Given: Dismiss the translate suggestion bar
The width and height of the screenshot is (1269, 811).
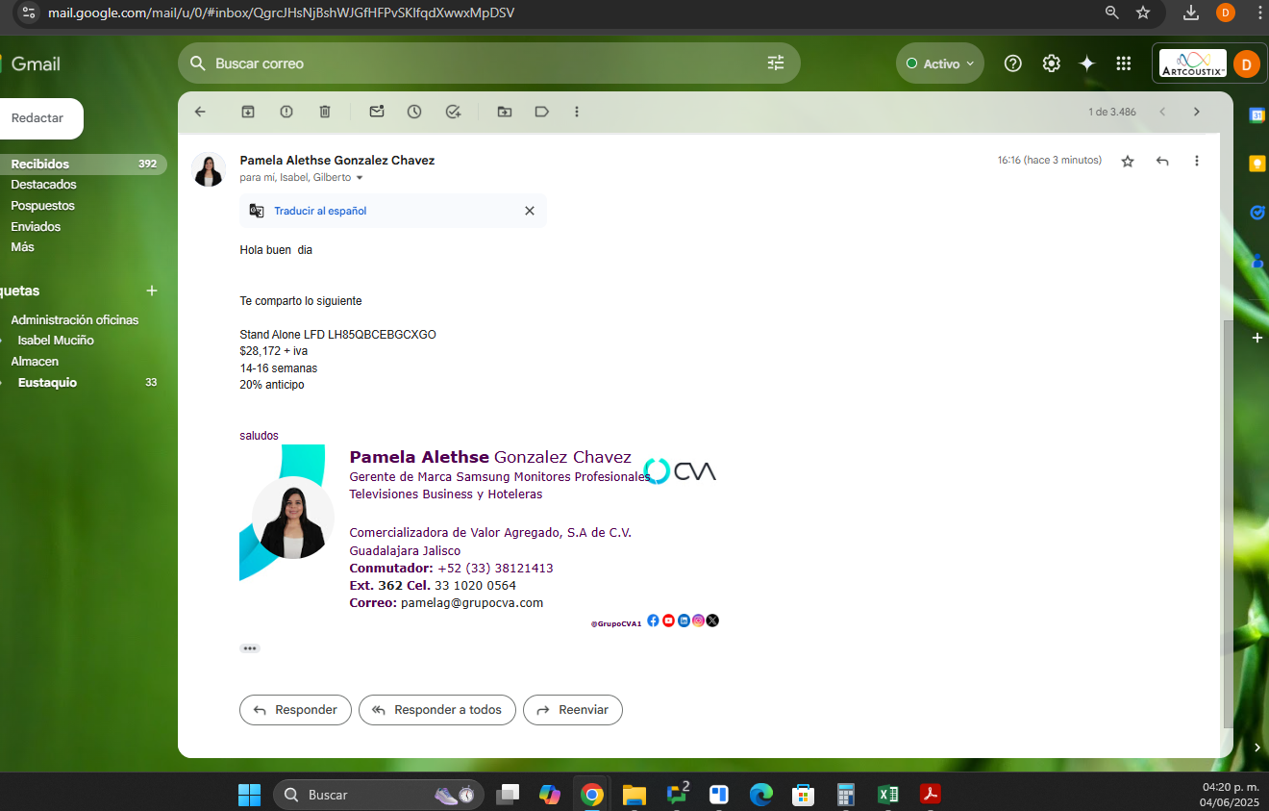Looking at the screenshot, I should click(x=530, y=211).
